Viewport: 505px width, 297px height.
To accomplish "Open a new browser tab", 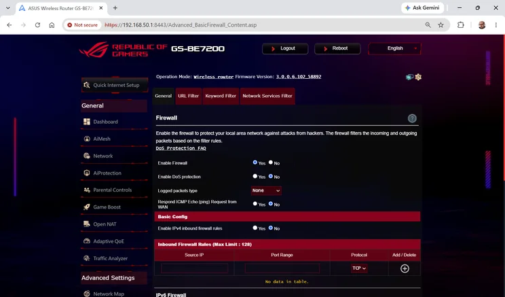I will tap(115, 7).
